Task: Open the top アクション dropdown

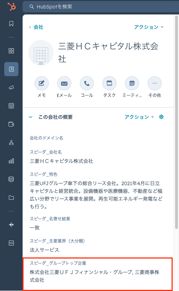Action: tap(149, 27)
